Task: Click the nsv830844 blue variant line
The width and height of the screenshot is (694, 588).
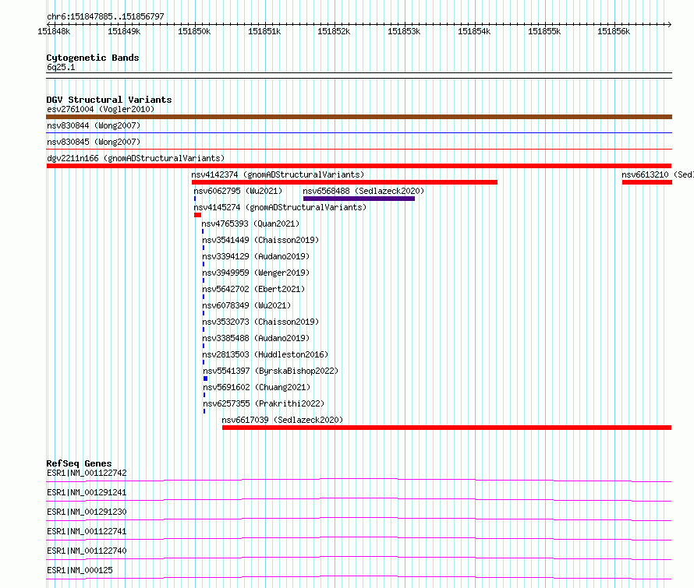Action: [359, 132]
